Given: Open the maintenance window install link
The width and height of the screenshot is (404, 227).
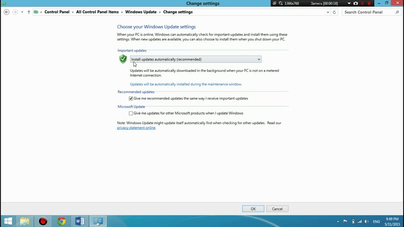Looking at the screenshot, I should pyautogui.click(x=186, y=84).
